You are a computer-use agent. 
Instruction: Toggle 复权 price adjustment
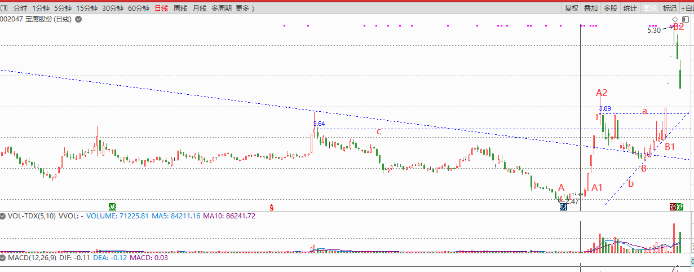tap(572, 8)
